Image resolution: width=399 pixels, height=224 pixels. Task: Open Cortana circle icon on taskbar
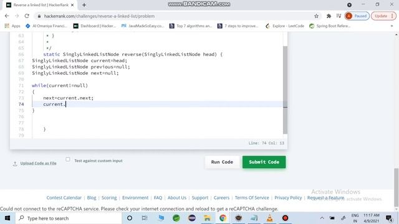click(x=130, y=218)
